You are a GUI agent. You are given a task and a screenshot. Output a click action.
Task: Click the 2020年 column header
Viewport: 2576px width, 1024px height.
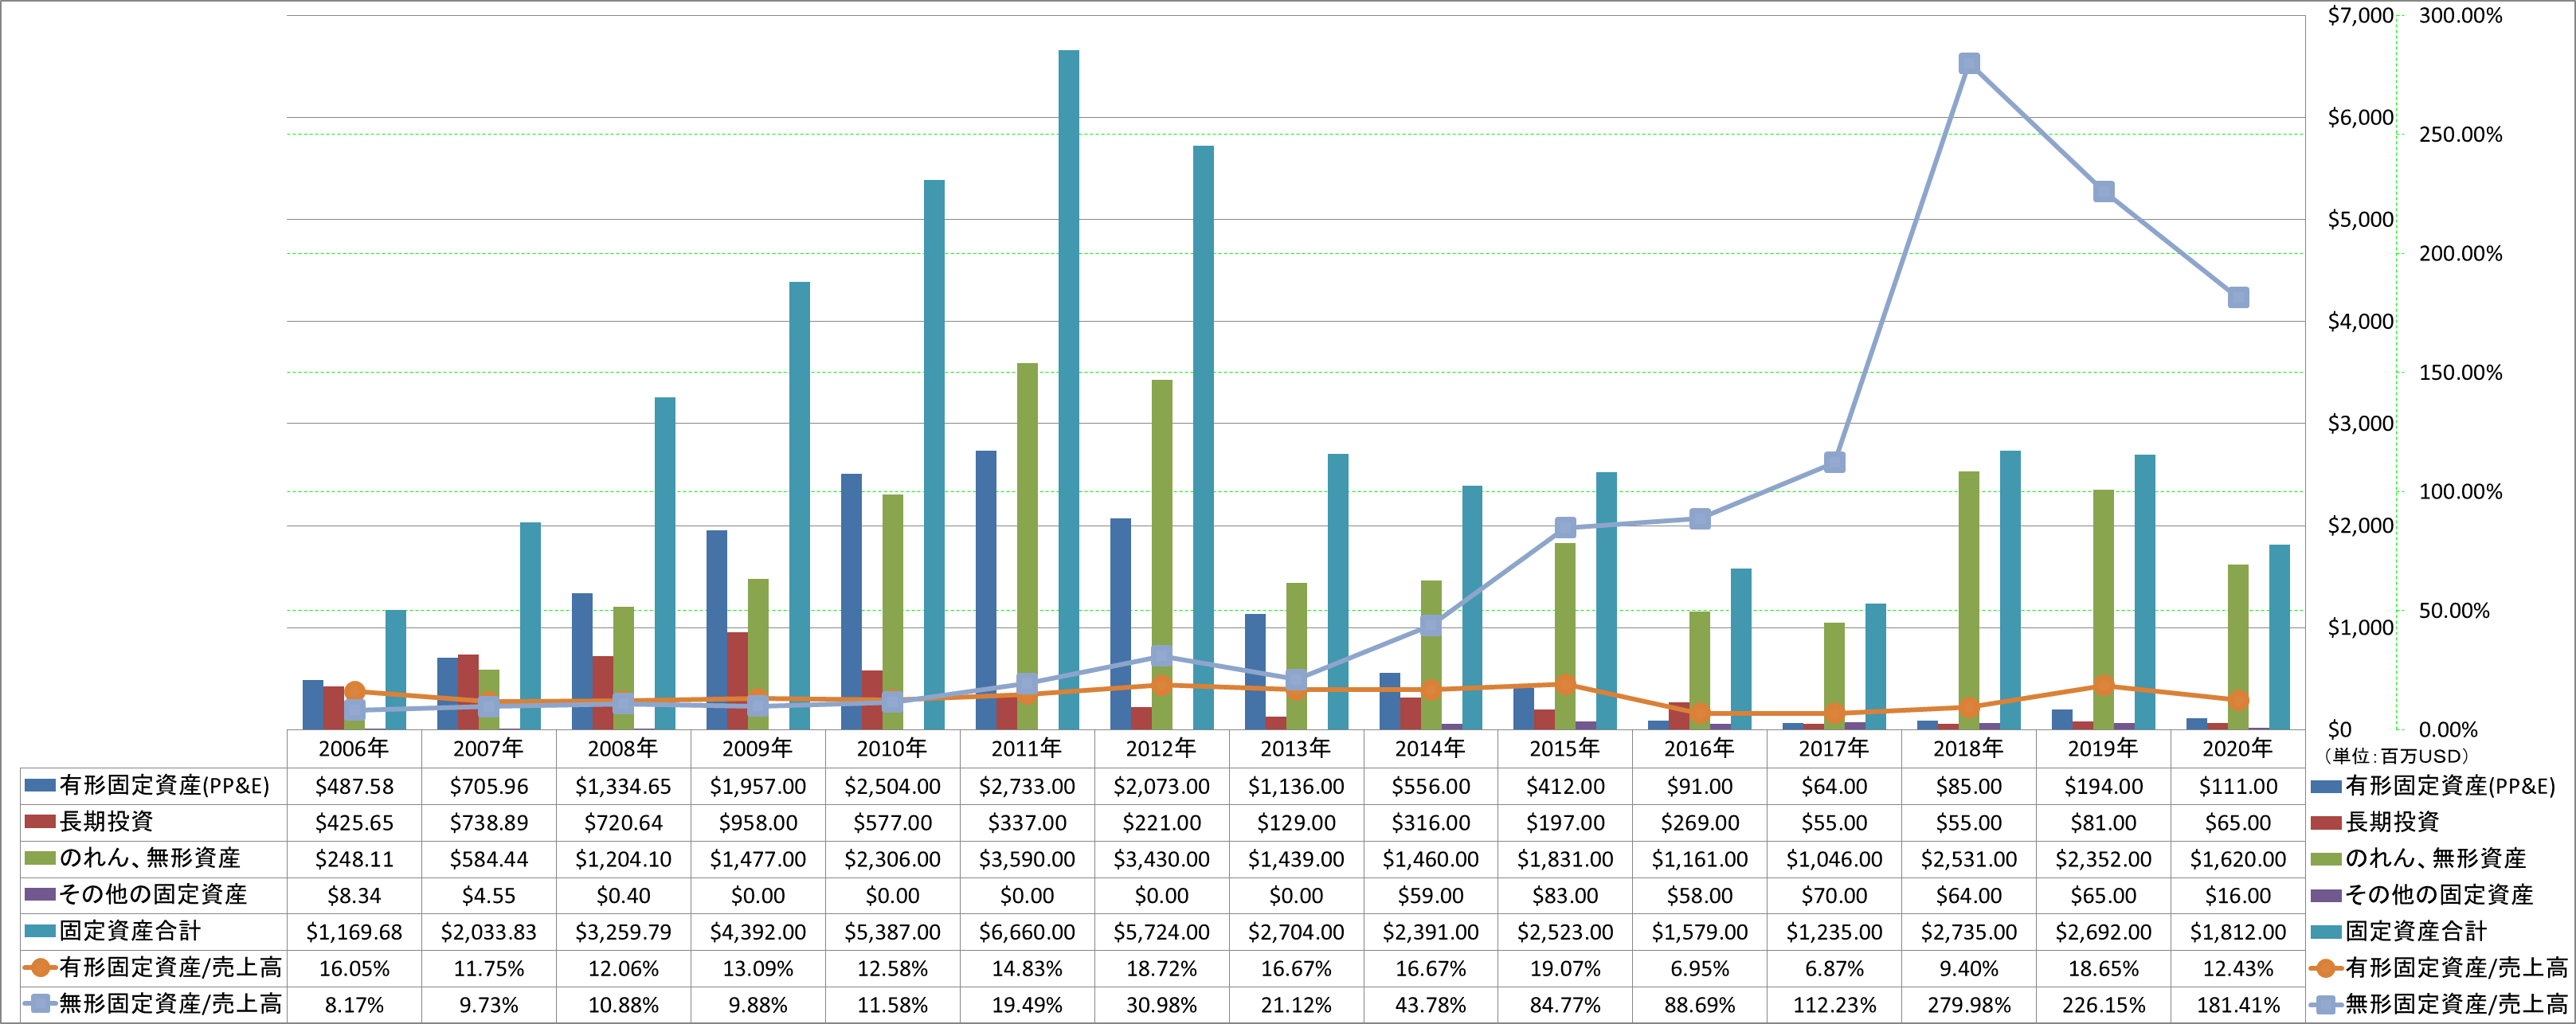2238,748
